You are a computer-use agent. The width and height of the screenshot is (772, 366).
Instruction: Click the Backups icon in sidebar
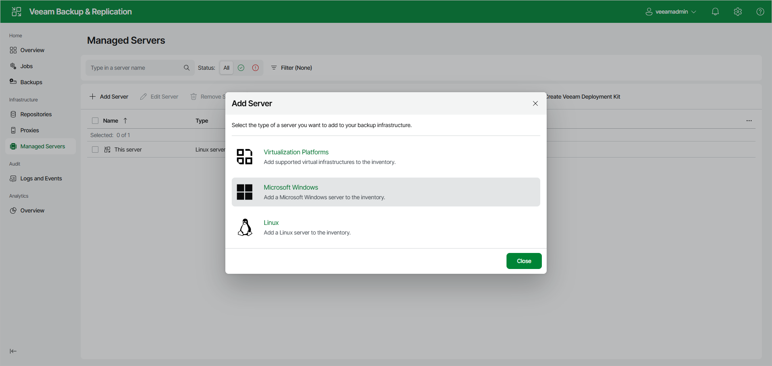click(13, 82)
